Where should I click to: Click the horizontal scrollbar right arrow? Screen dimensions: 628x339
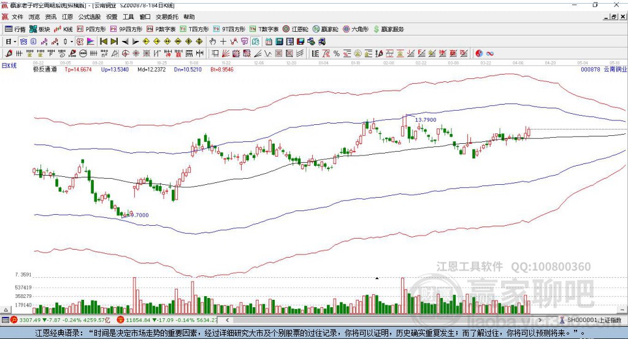(x=540, y=320)
